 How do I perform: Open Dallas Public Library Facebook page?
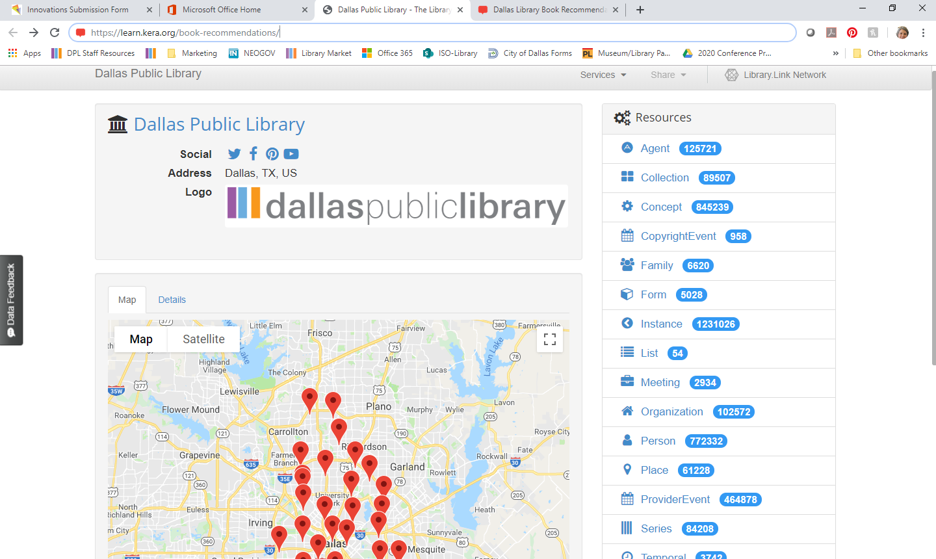click(x=253, y=153)
